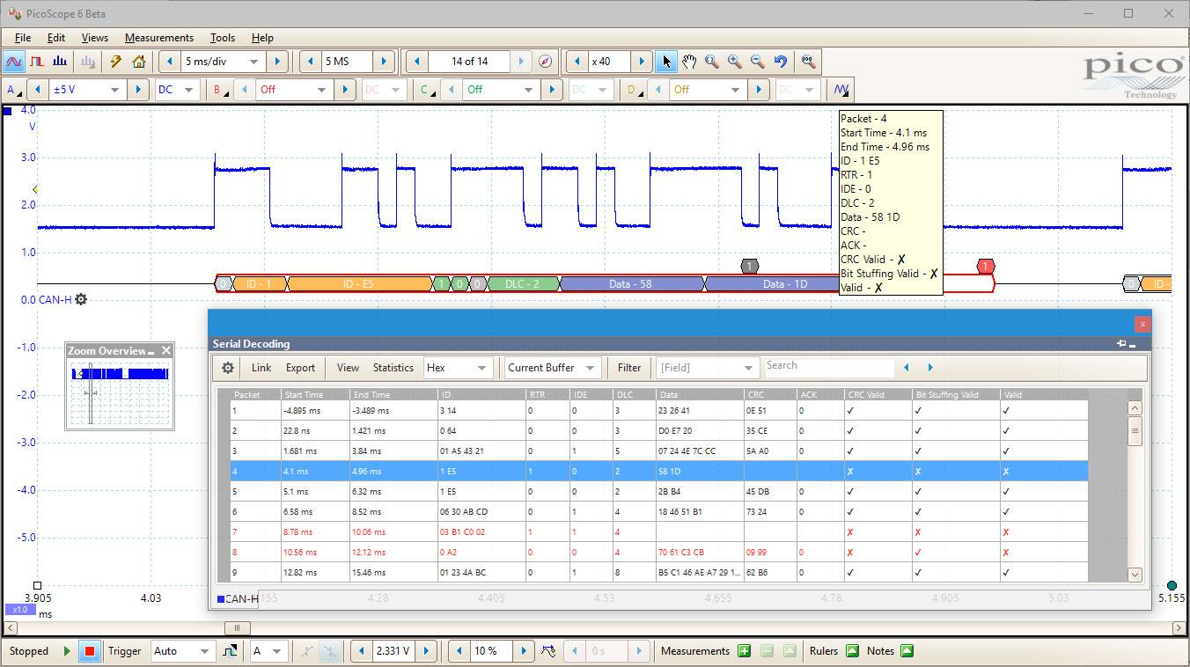This screenshot has width=1190, height=667.
Task: Open the signal generator waveform icon
Action: click(840, 89)
